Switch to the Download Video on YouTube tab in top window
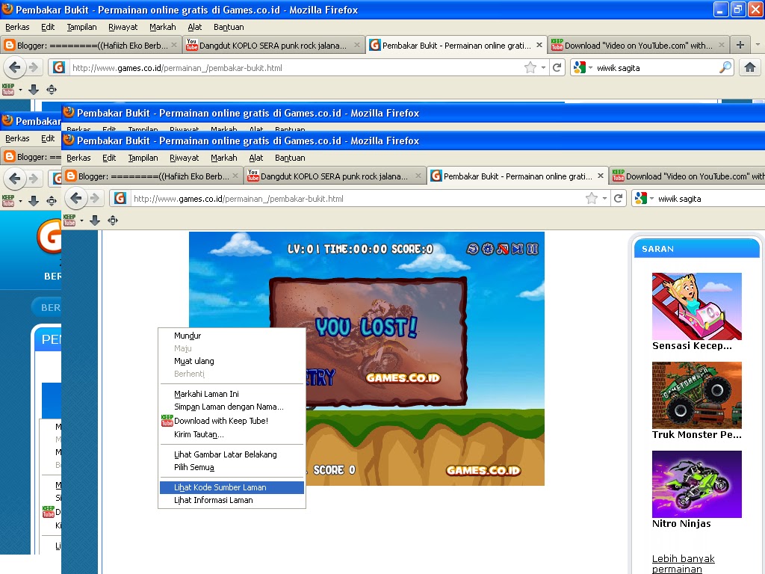The width and height of the screenshot is (765, 574). tap(639, 45)
